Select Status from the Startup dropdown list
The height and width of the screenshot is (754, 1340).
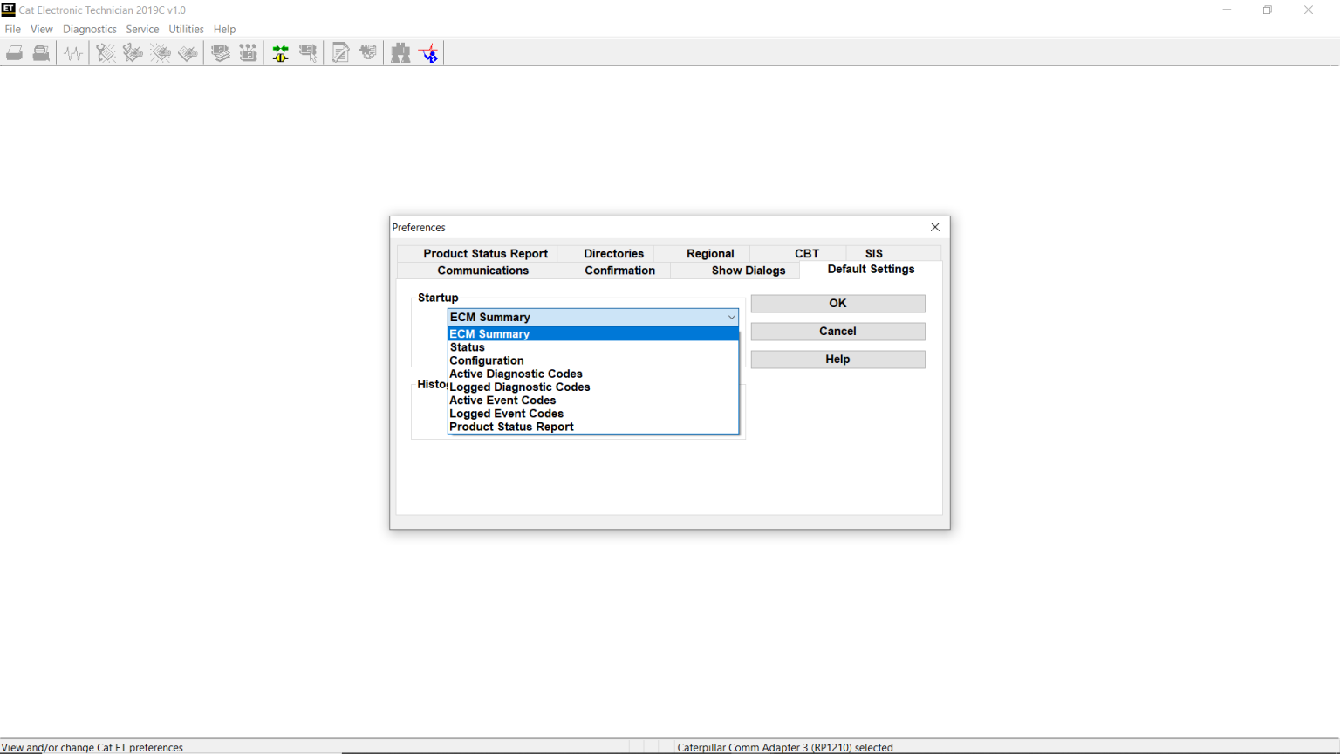[x=468, y=346]
